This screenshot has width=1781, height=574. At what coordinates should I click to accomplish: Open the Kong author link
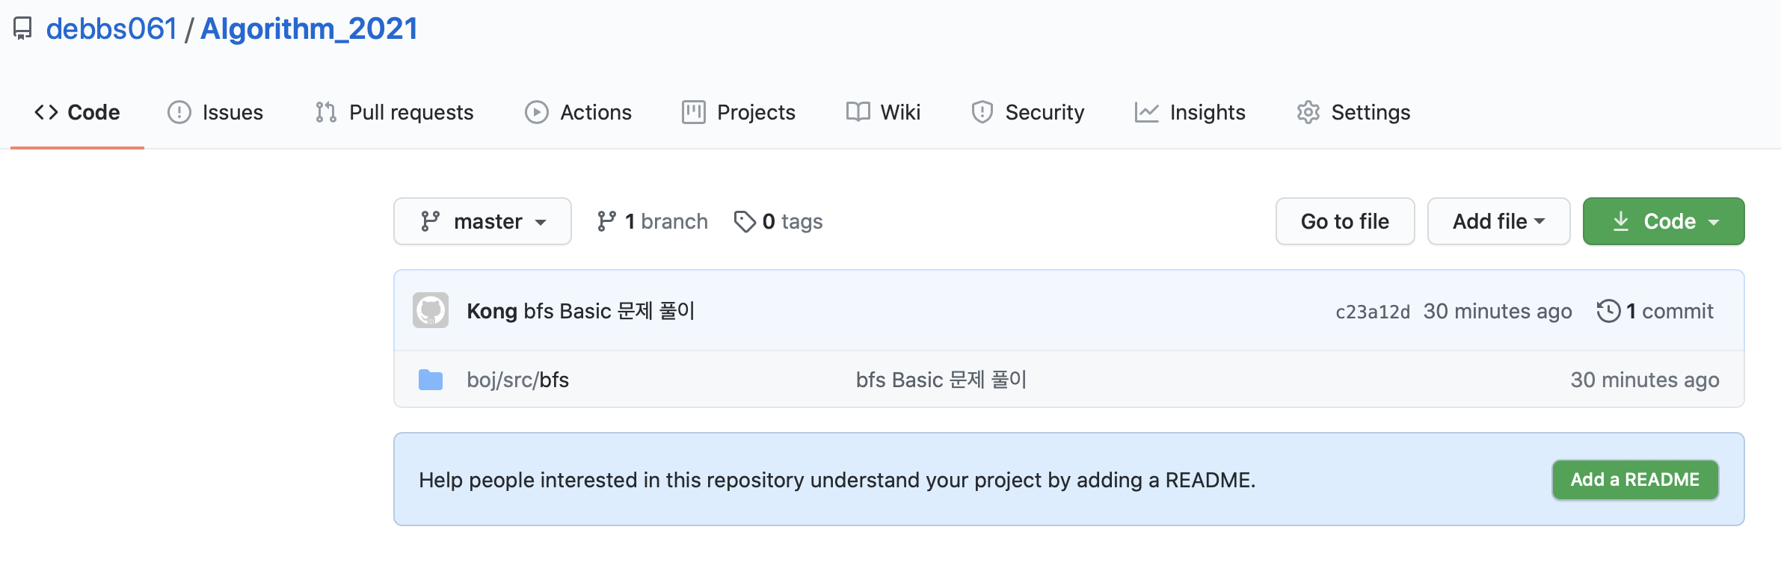pos(492,311)
